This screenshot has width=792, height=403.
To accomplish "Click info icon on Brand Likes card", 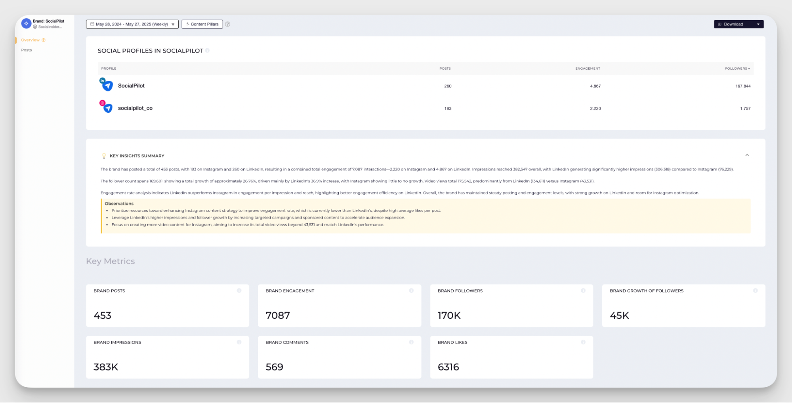I will click(583, 342).
